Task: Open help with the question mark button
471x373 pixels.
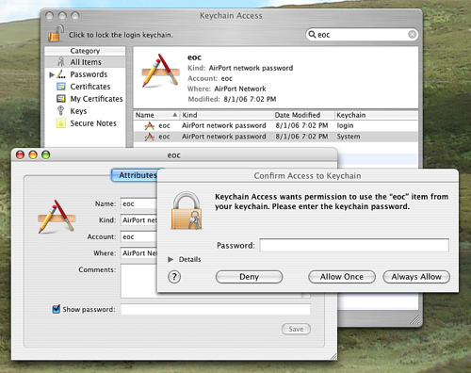Action: [x=174, y=277]
